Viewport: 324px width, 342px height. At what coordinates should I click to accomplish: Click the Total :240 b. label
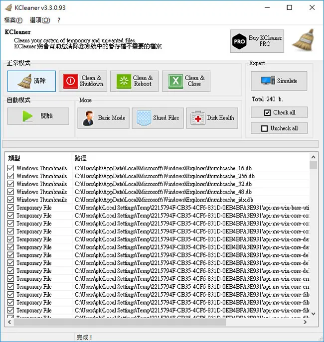tap(267, 99)
